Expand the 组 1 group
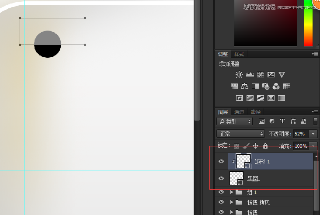The width and height of the screenshot is (320, 215). (231, 192)
